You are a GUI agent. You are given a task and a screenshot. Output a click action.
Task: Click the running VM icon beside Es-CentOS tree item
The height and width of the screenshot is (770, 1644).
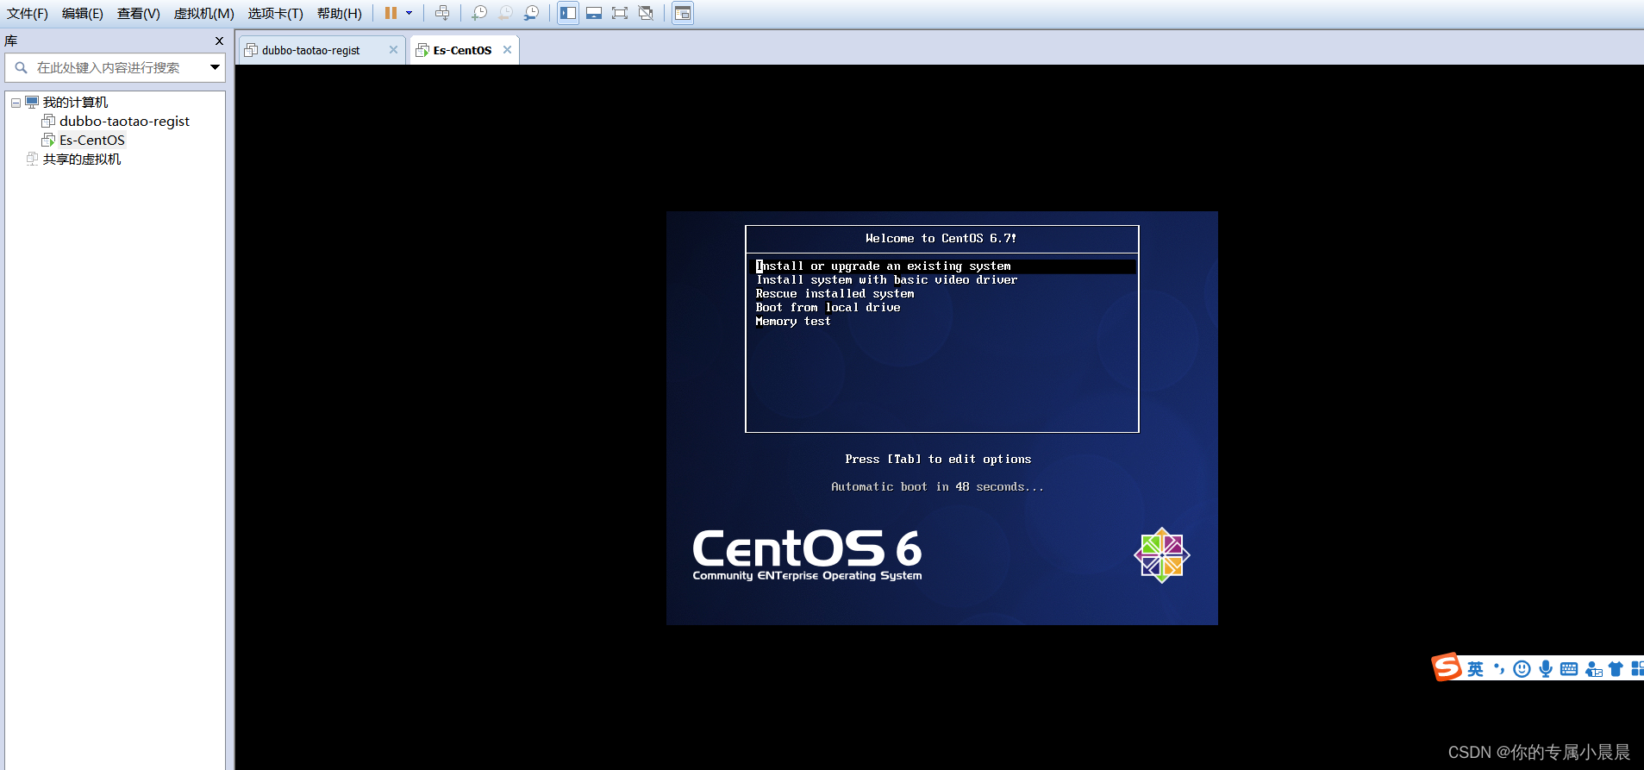(48, 140)
